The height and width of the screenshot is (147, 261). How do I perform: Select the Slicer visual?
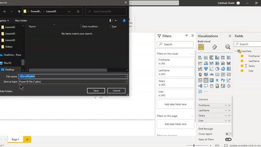point(200,80)
